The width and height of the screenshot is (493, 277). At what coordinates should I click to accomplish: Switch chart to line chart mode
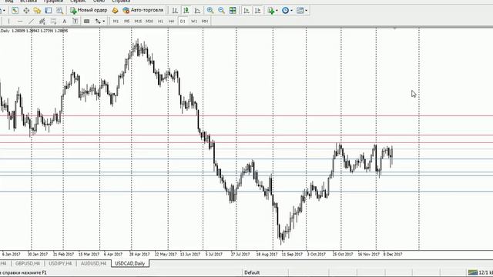click(x=197, y=10)
